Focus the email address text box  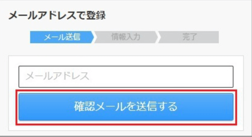pyautogui.click(x=126, y=76)
